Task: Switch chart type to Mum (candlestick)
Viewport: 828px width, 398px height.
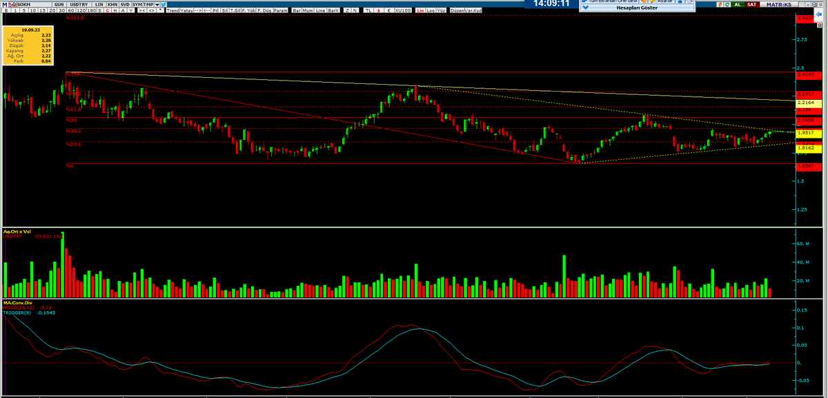Action: click(x=307, y=11)
